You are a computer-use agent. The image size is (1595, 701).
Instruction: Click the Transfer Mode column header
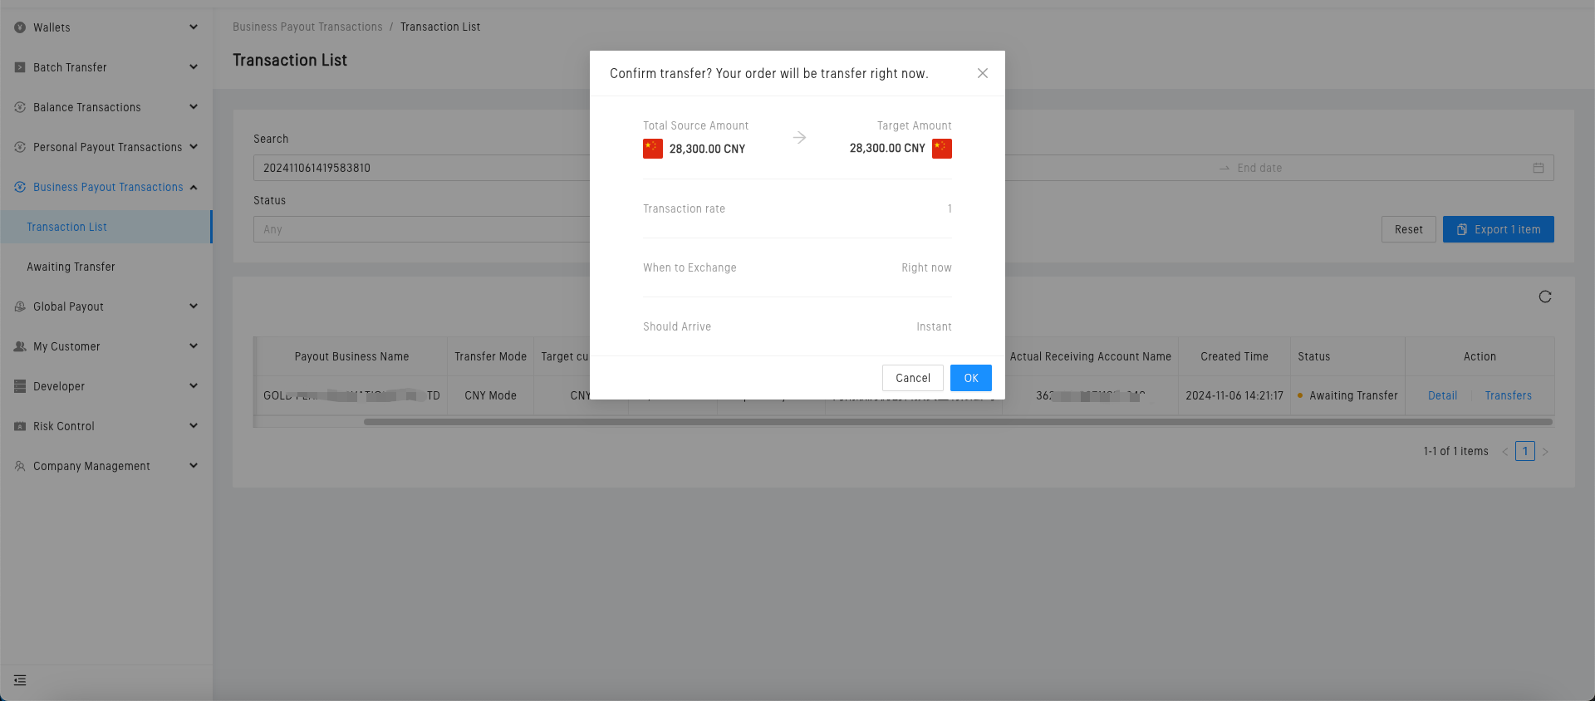491,356
